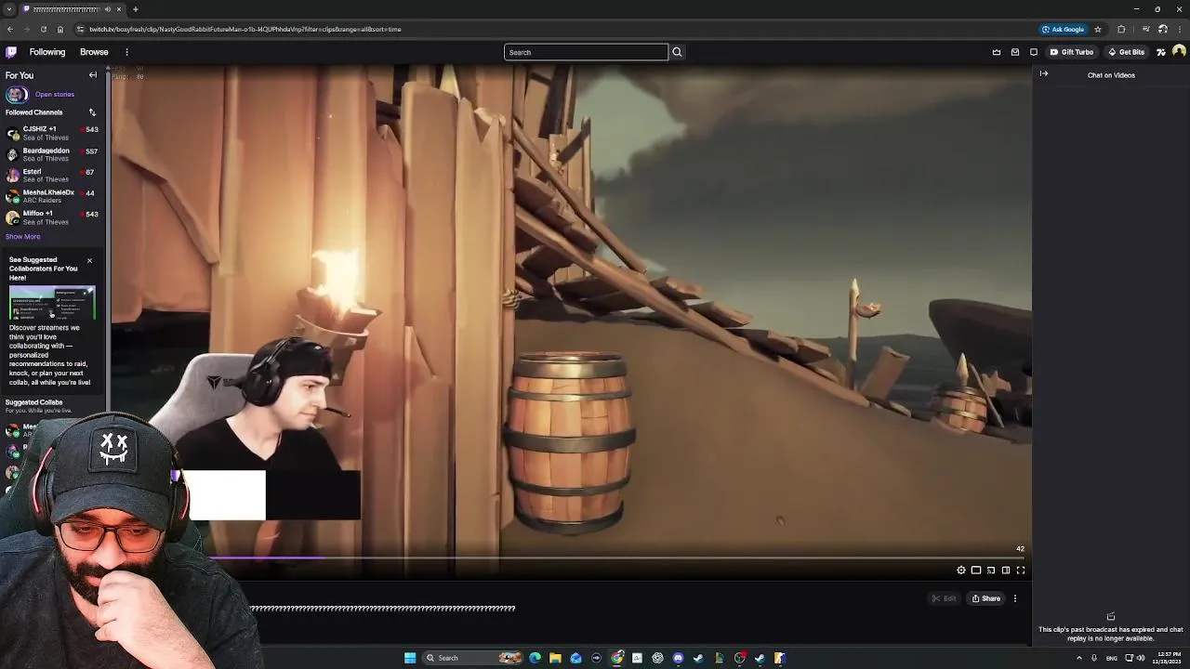Open Microsoft Edge from the taskbar
1190x669 pixels.
click(535, 658)
